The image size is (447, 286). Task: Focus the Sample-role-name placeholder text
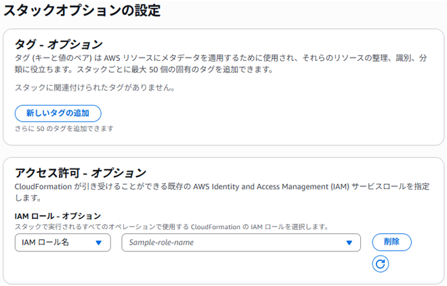click(x=161, y=243)
